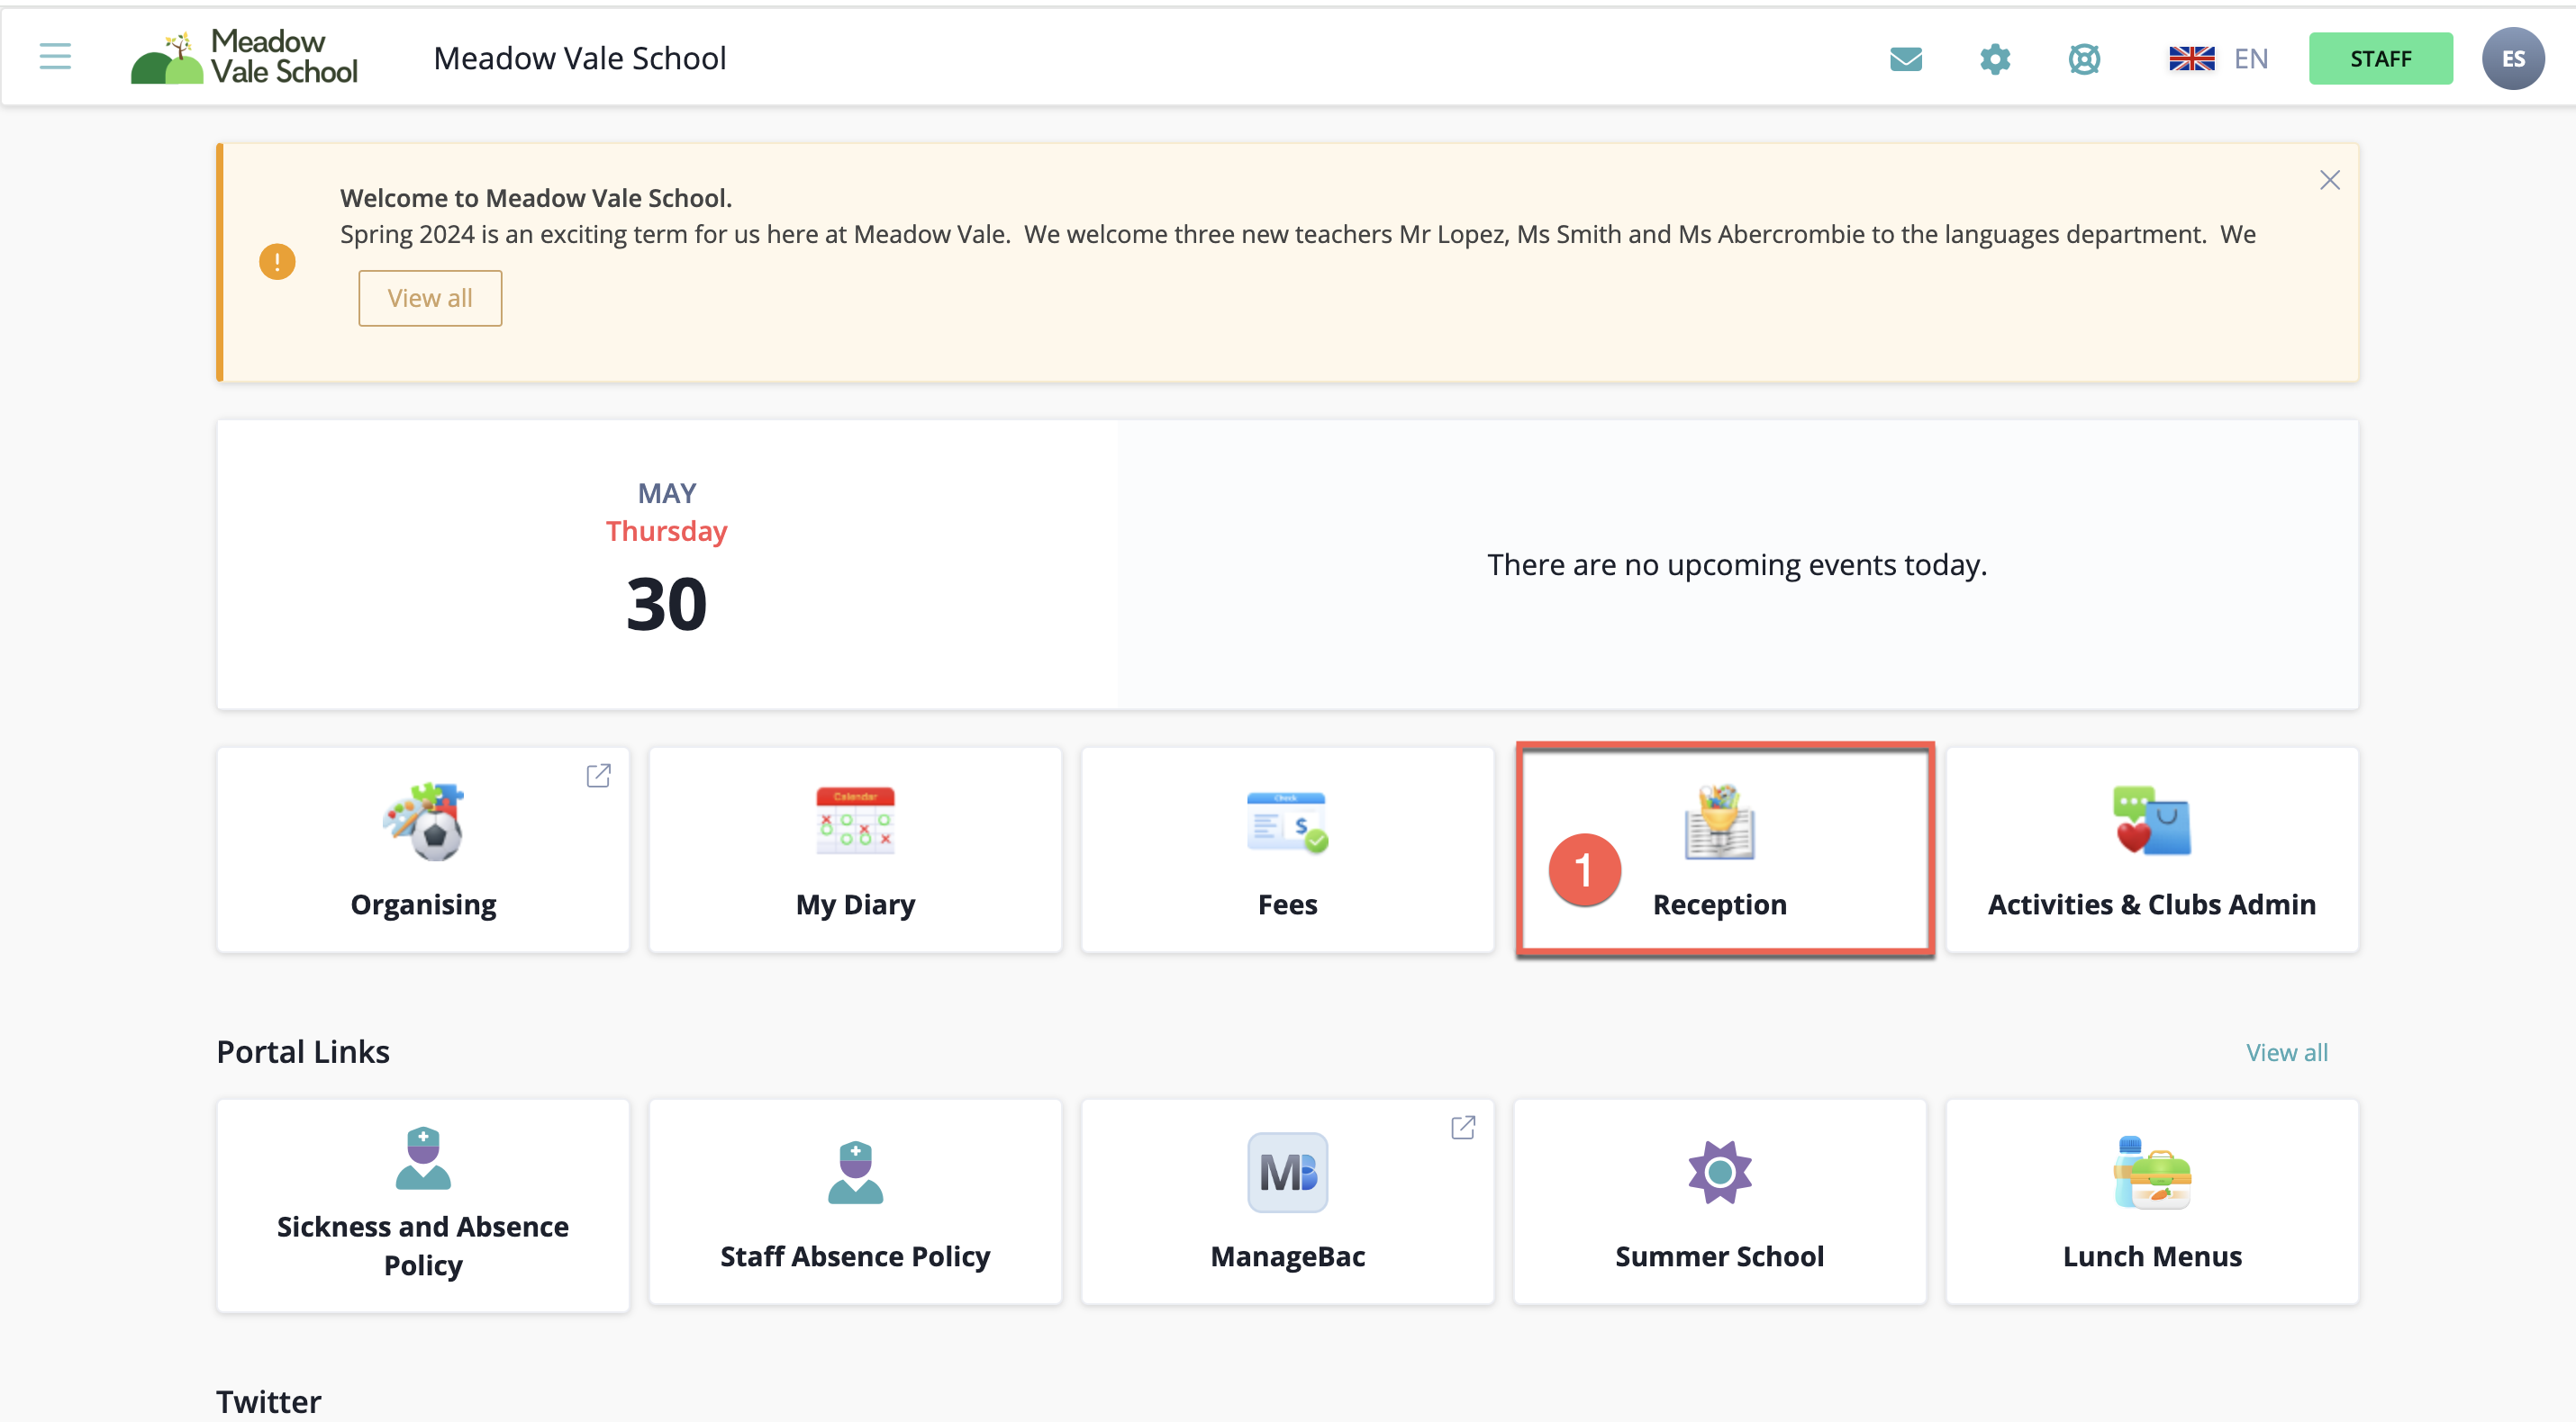Open settings gear icon in header
2576x1422 pixels.
click(x=1994, y=59)
